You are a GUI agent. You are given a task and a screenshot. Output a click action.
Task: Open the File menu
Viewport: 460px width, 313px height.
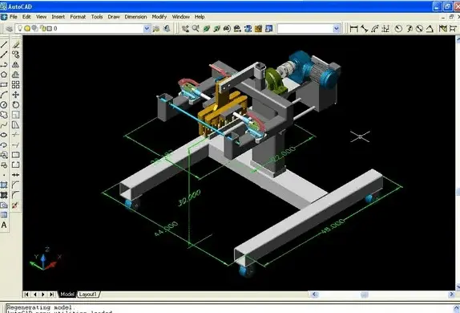[x=14, y=17]
